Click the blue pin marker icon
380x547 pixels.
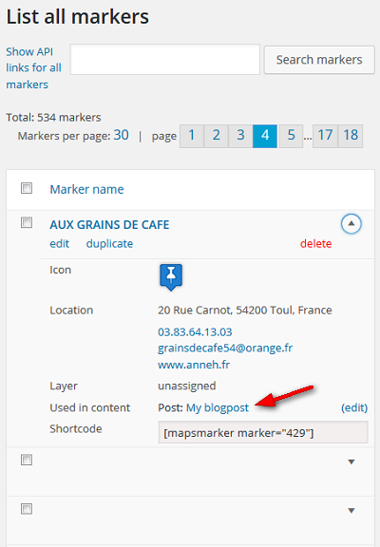pyautogui.click(x=171, y=277)
